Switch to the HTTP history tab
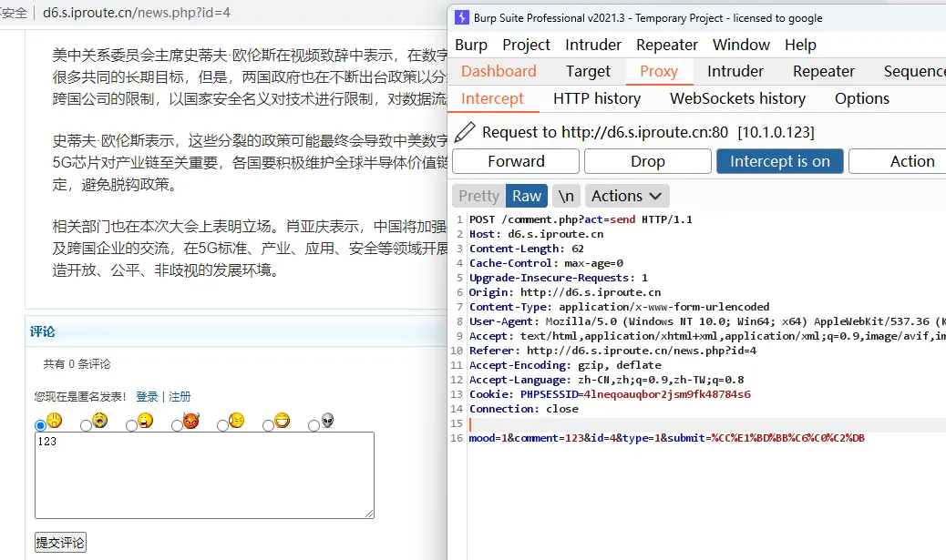The width and height of the screenshot is (946, 560). point(596,98)
